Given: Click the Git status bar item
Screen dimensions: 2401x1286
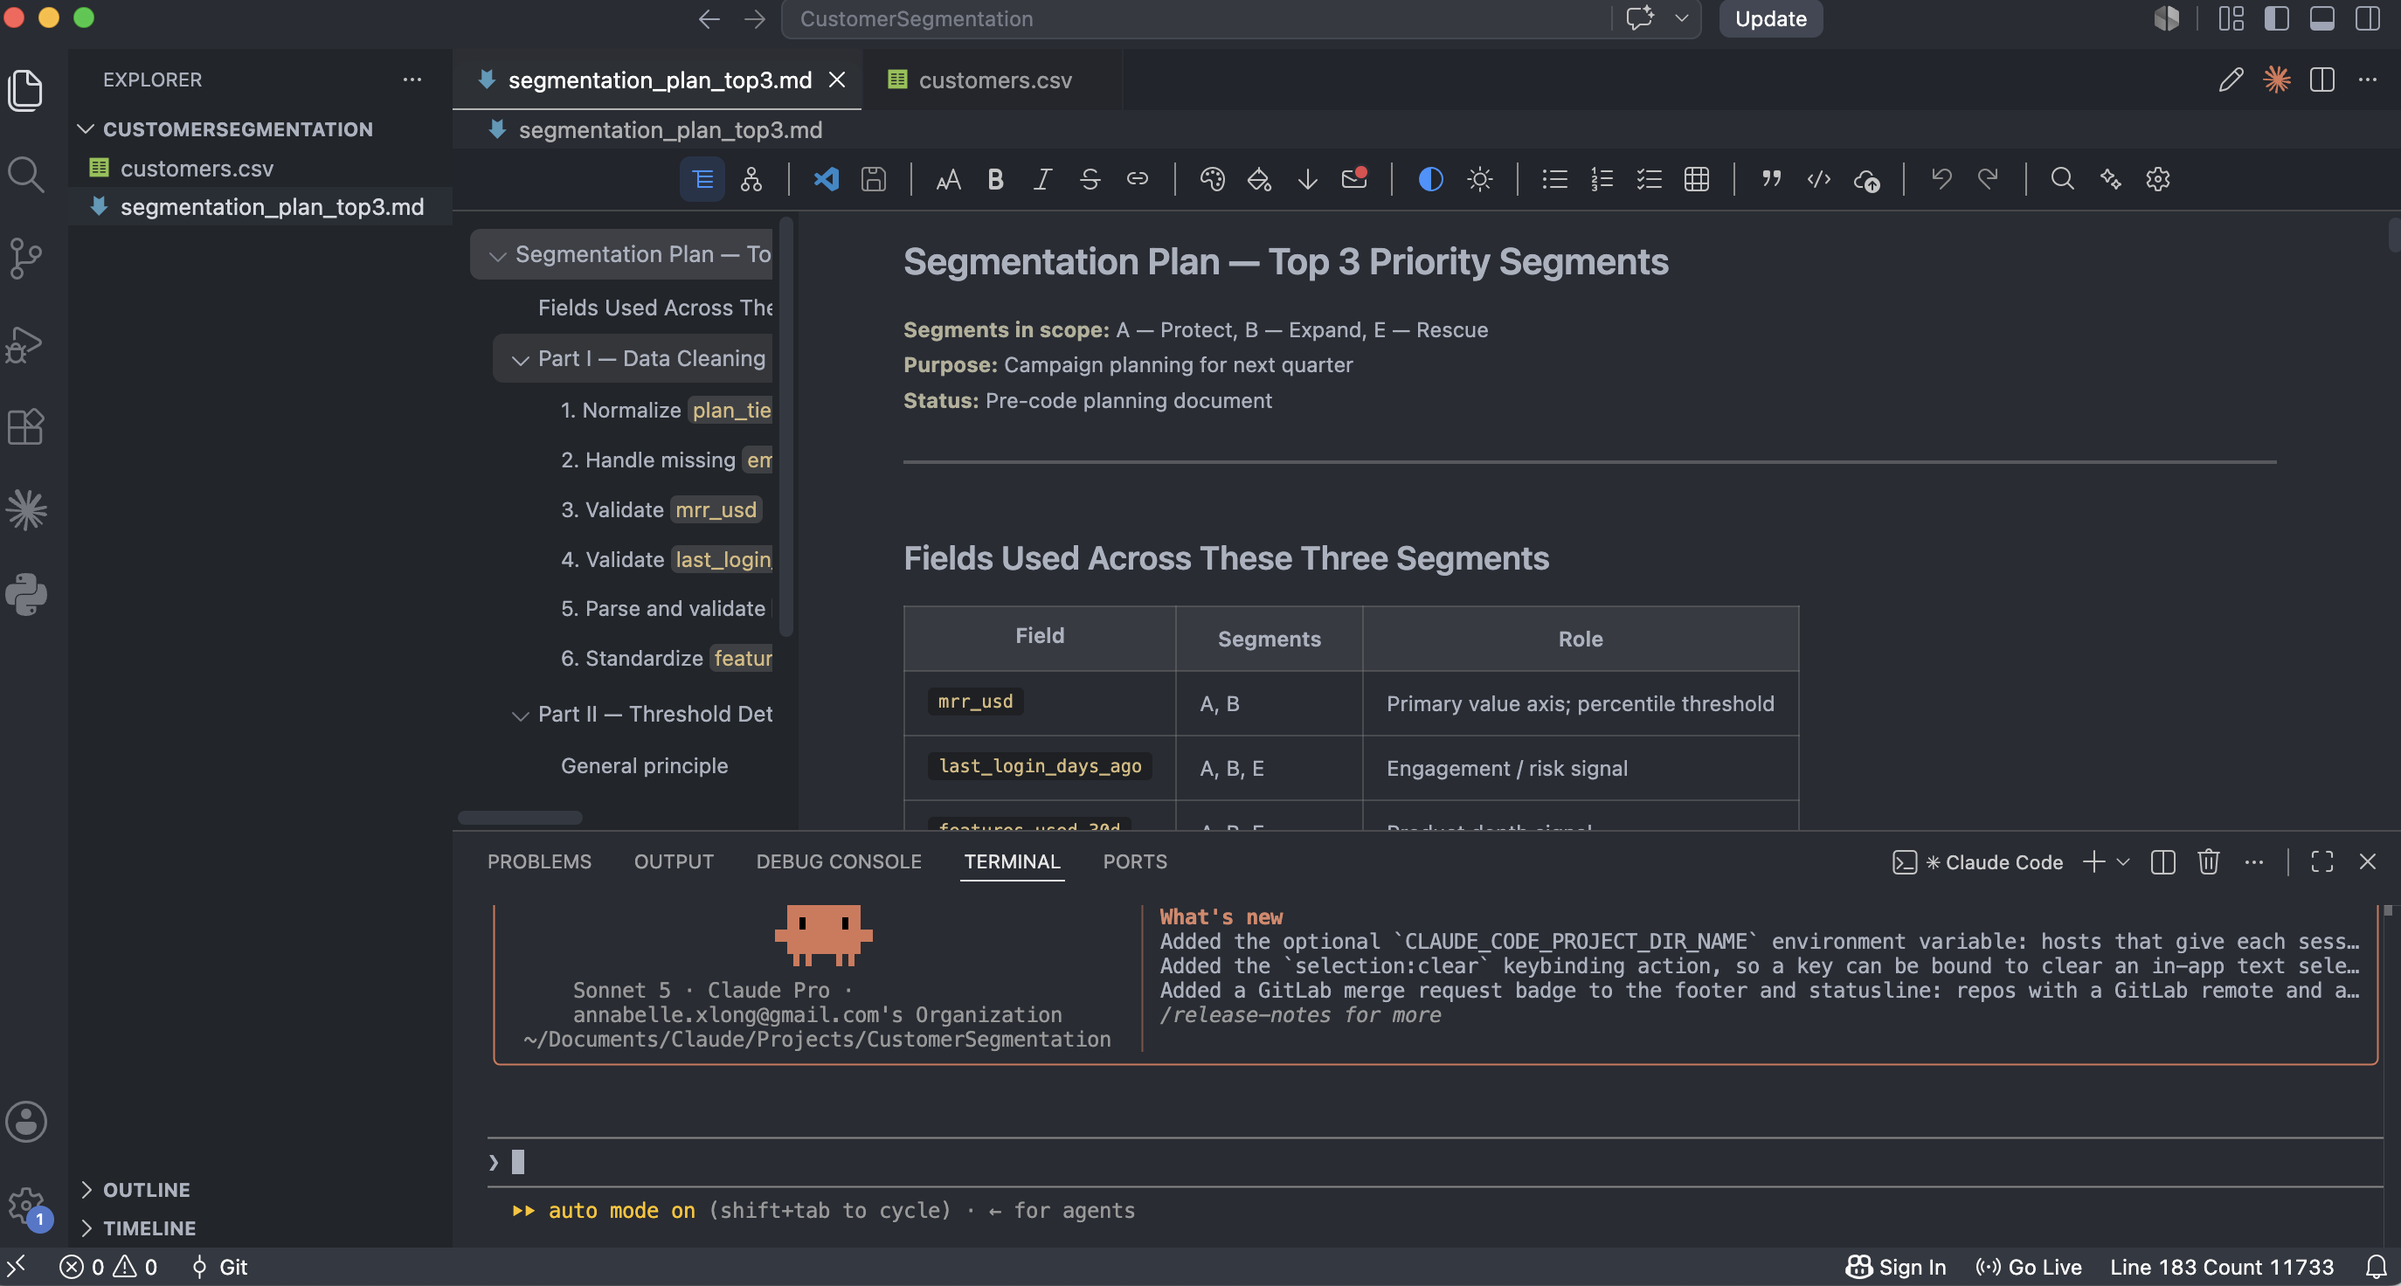Looking at the screenshot, I should pos(219,1267).
